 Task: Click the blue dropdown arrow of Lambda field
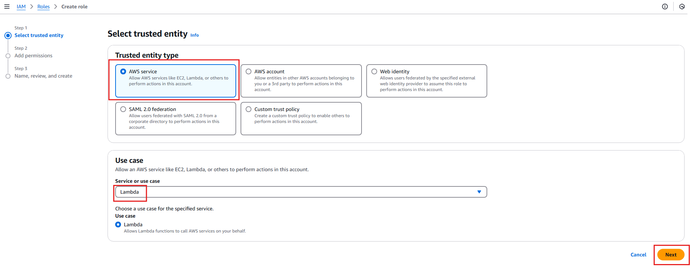479,192
